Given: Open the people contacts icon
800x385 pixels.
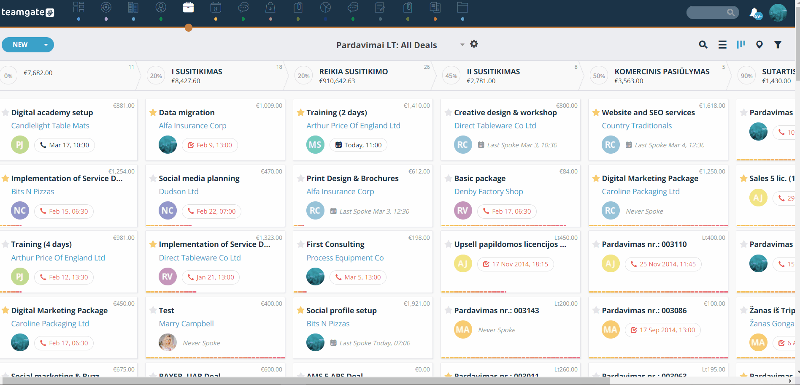Looking at the screenshot, I should (x=161, y=7).
